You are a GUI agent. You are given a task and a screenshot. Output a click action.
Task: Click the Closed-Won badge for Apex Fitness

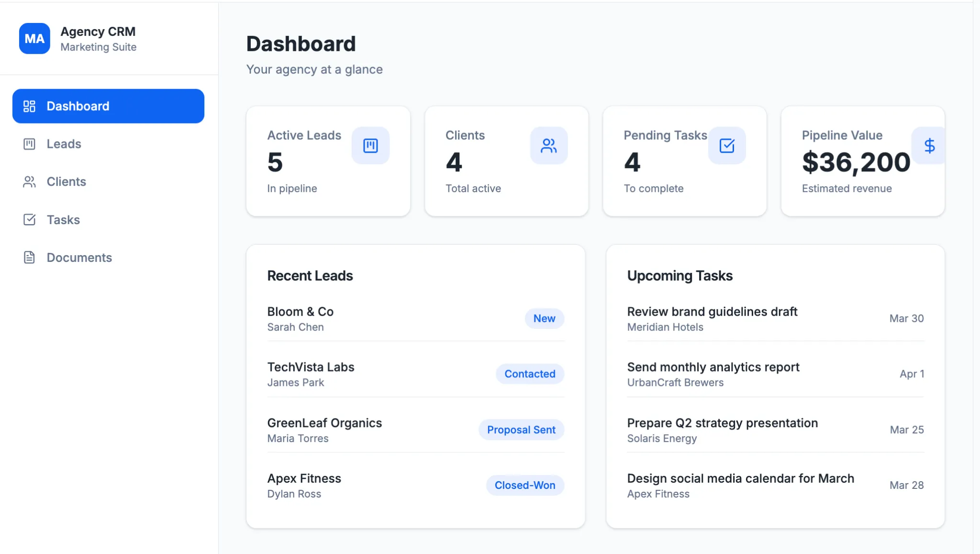pyautogui.click(x=524, y=485)
